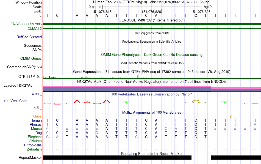Click the orange 2 in Gaps row
The height and width of the screenshot is (164, 261).
click(x=231, y=116)
